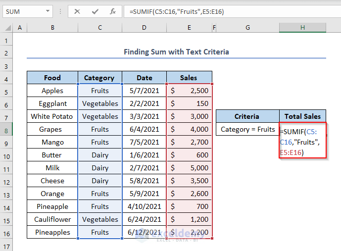This screenshot has width=341, height=251.
Task: Open the Insert Function fx dialog
Action: 112,11
